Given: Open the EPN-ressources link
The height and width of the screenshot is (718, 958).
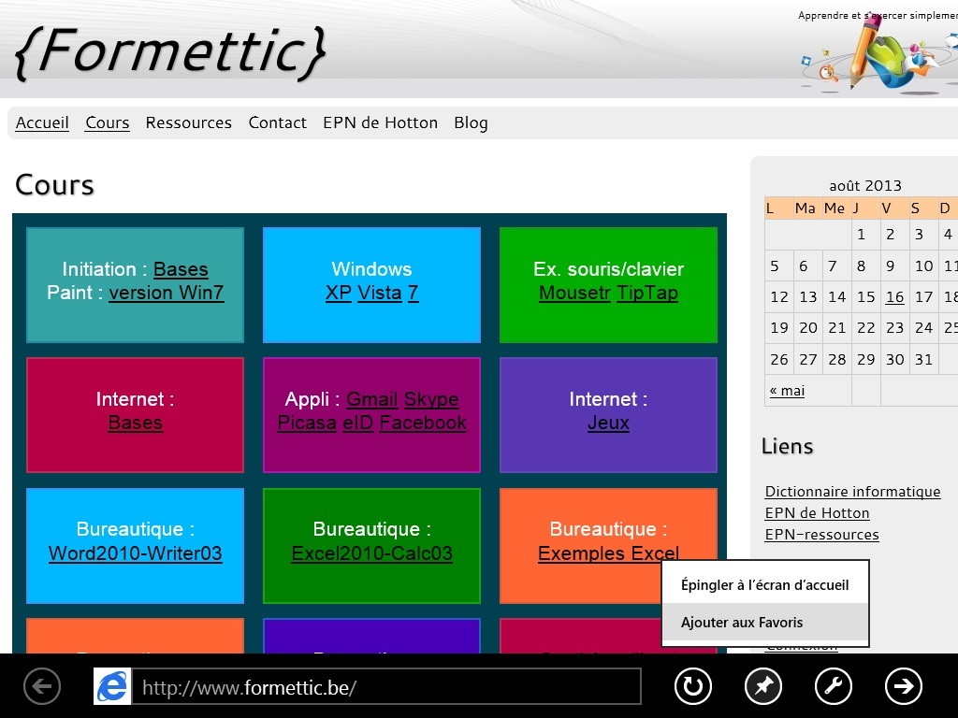Looking at the screenshot, I should pos(821,534).
